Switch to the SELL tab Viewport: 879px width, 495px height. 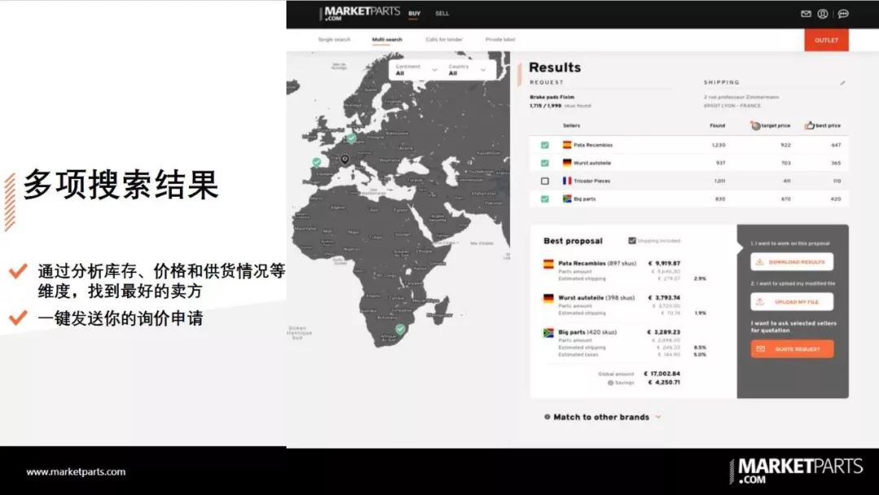(442, 14)
